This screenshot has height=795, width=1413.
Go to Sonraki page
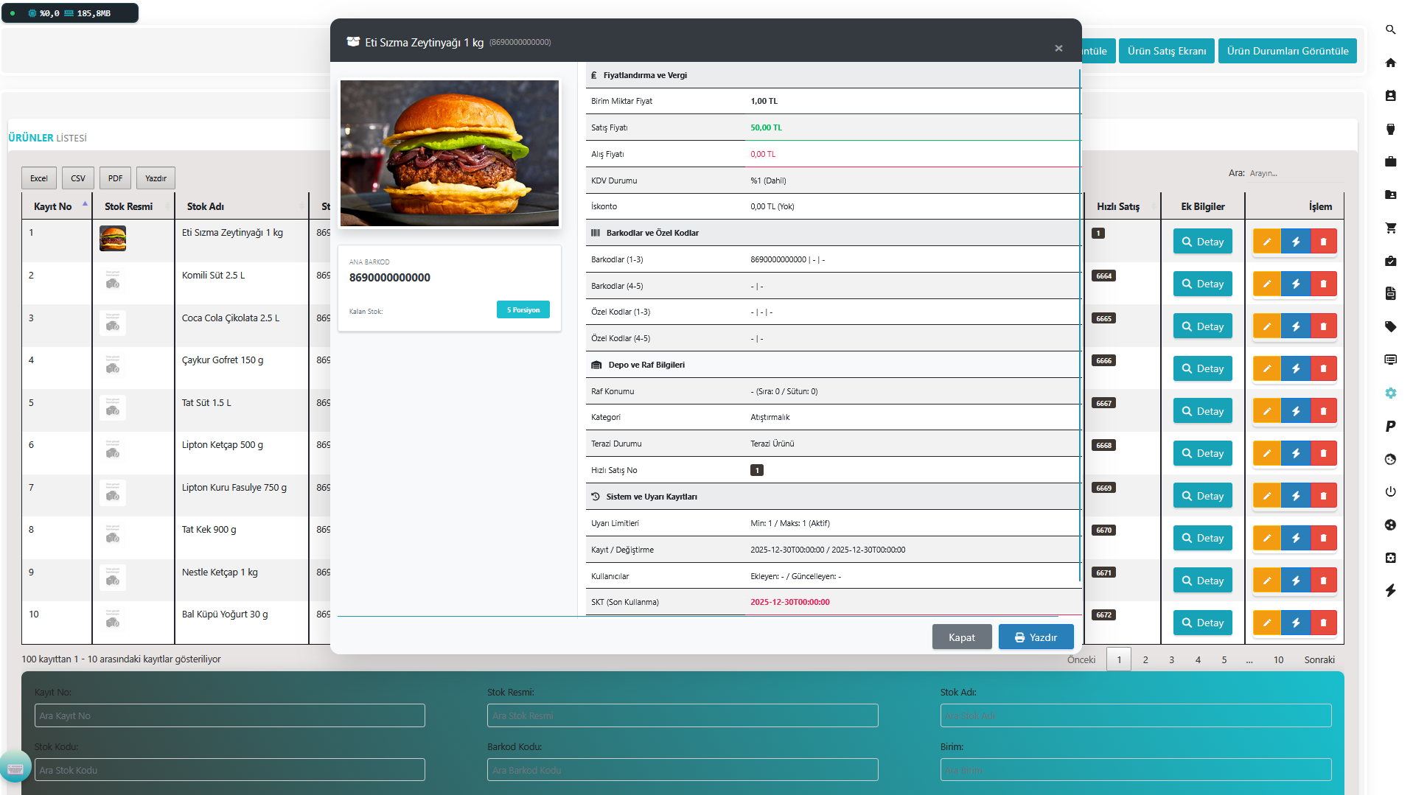[1319, 659]
